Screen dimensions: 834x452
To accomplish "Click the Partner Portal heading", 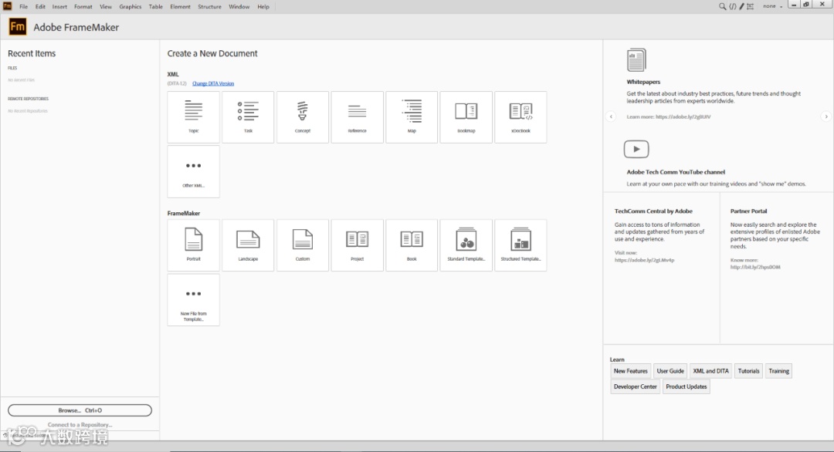I will click(x=748, y=211).
